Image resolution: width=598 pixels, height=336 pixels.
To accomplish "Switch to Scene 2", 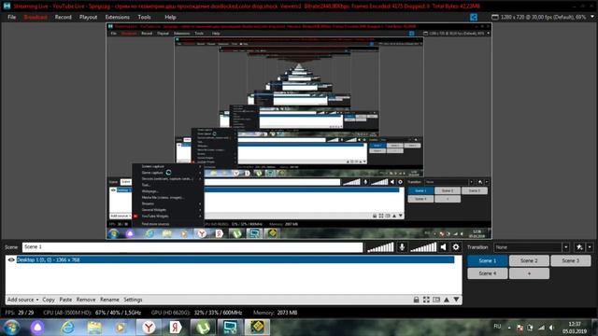I will (529, 261).
